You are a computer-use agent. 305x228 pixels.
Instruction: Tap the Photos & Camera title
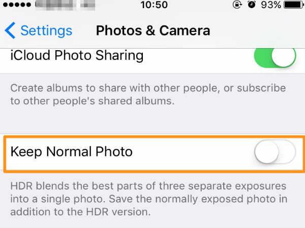click(153, 30)
